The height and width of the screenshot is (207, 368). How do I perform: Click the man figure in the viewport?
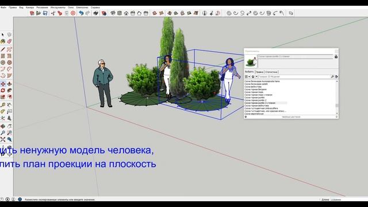point(103,83)
